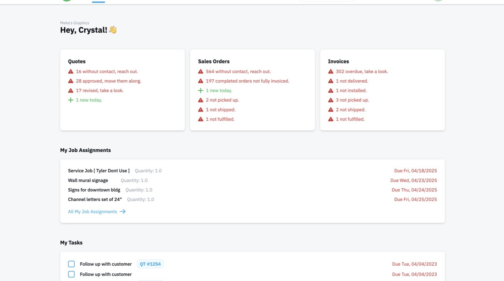Open "197 completed orders not fully invoiced"
The image size is (504, 281).
[247, 81]
